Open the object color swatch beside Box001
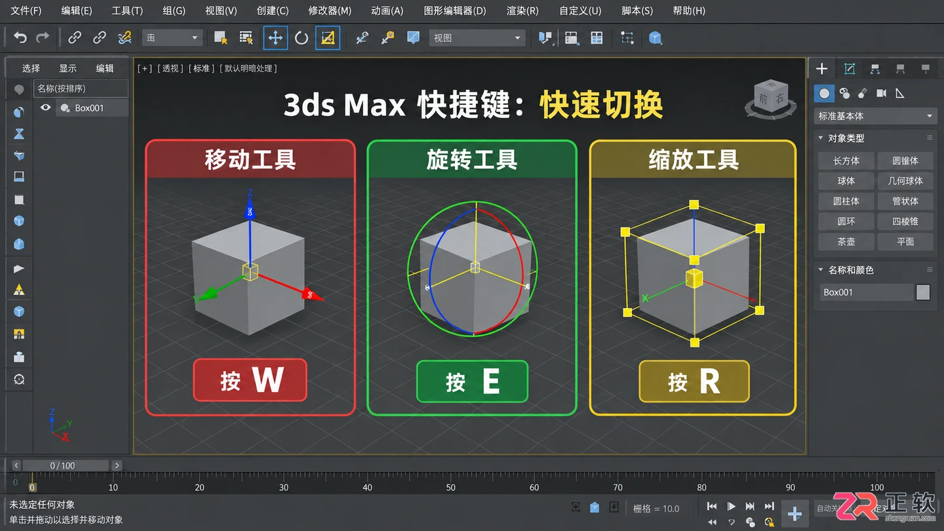The image size is (944, 531). pos(923,292)
